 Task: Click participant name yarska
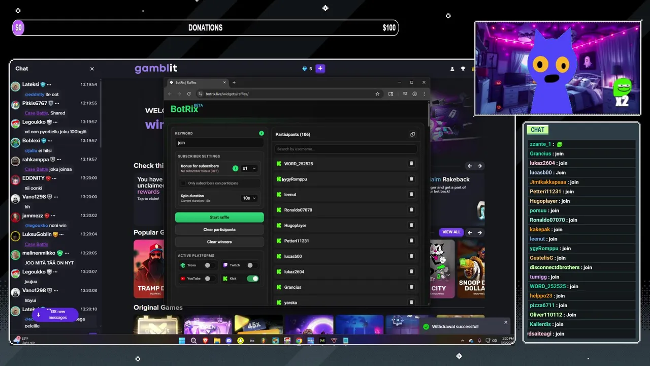tap(290, 302)
